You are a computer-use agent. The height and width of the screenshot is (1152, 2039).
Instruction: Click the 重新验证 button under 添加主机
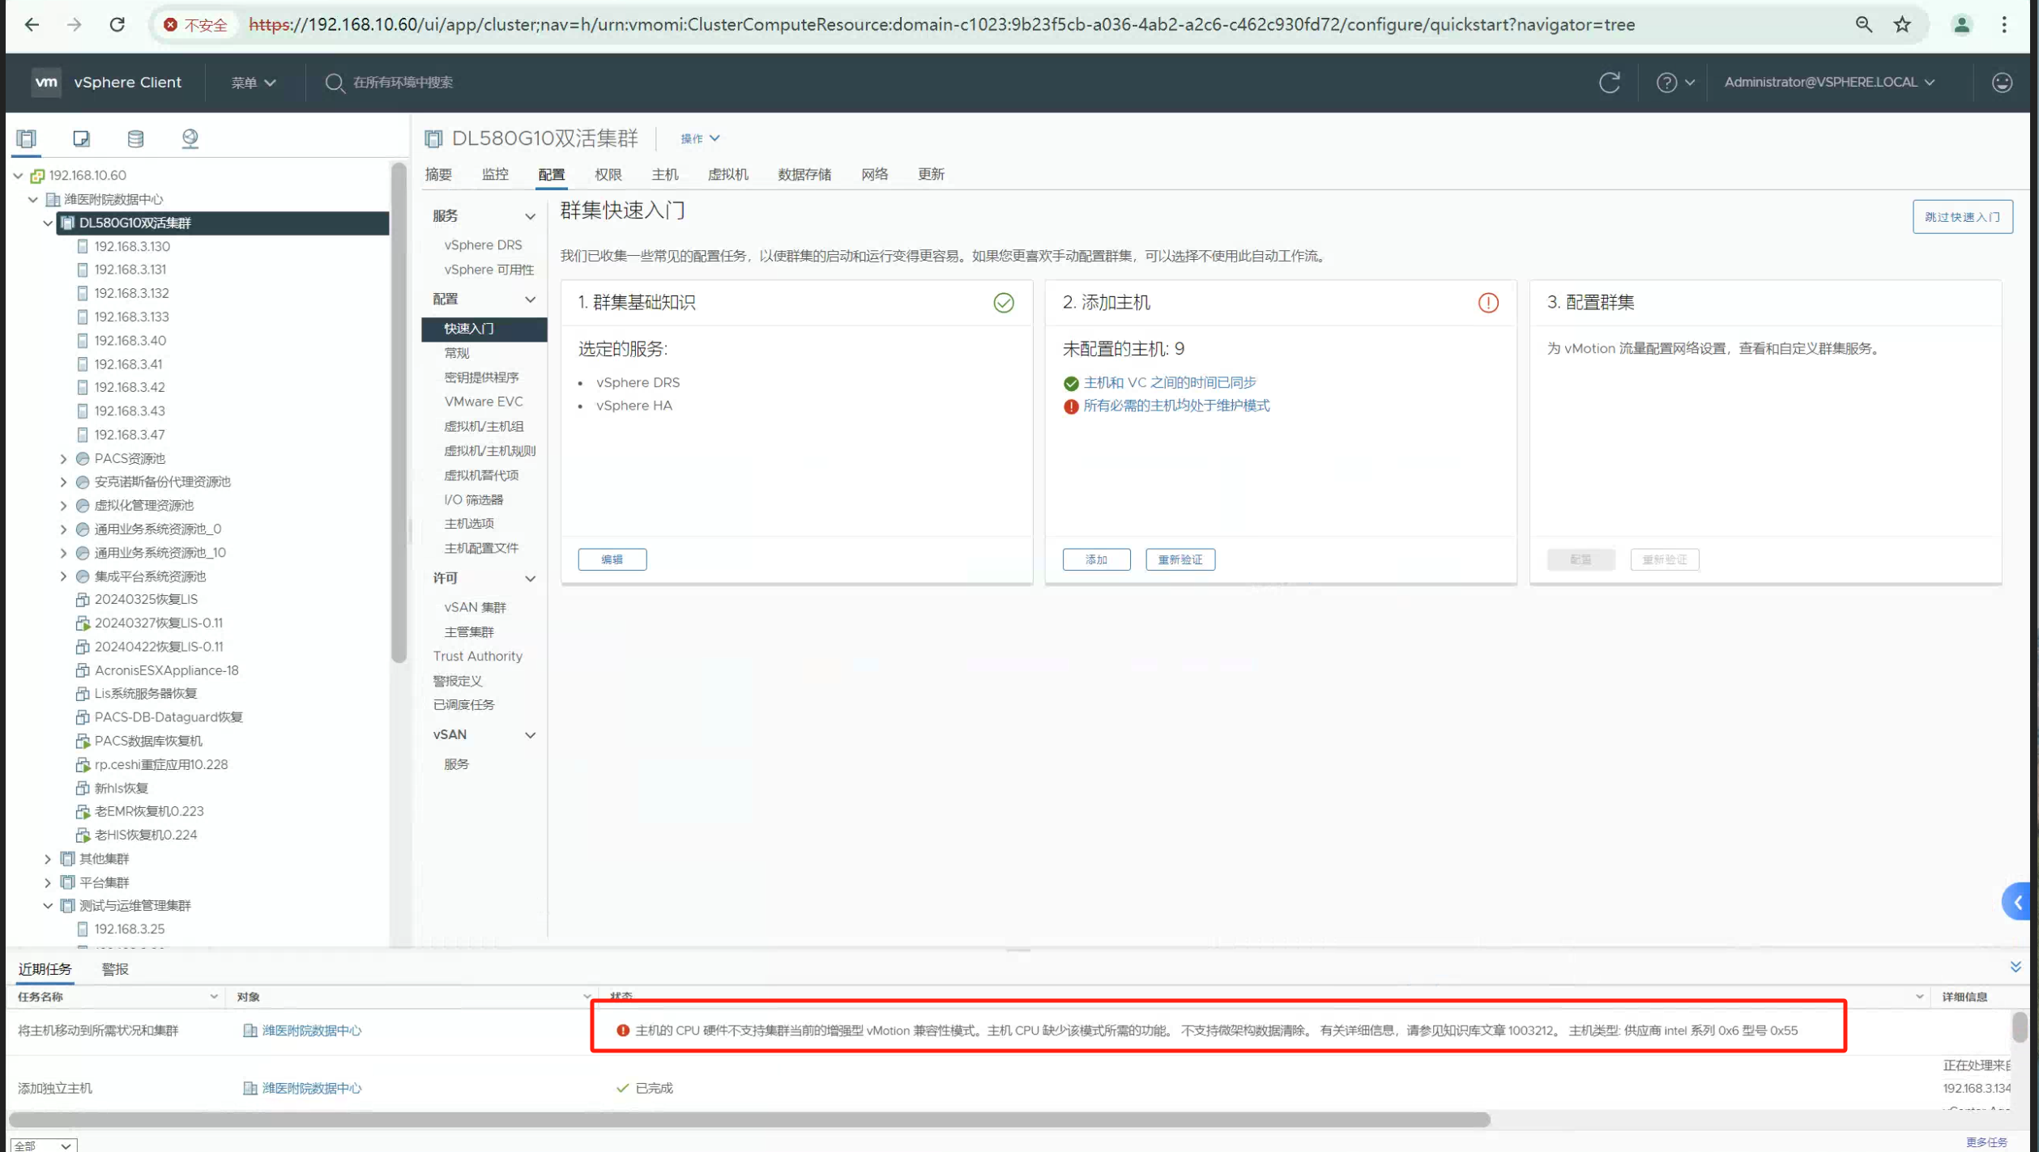1179,559
